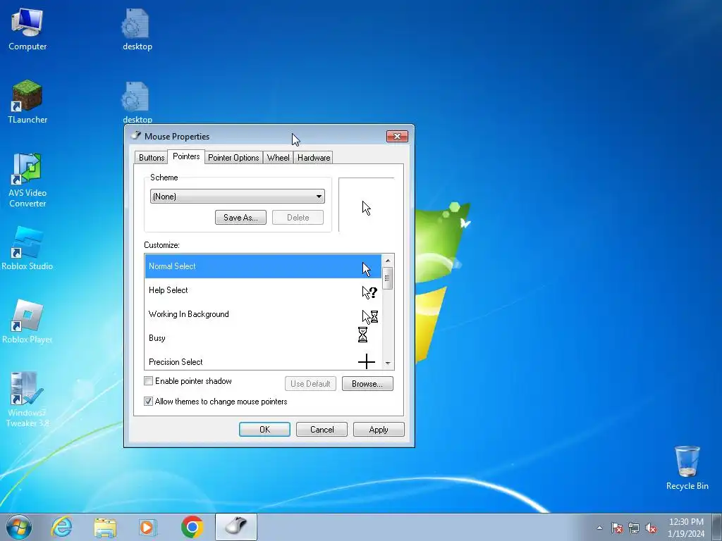This screenshot has height=541, width=722.
Task: Select the Recycle Bin icon
Action: click(687, 468)
